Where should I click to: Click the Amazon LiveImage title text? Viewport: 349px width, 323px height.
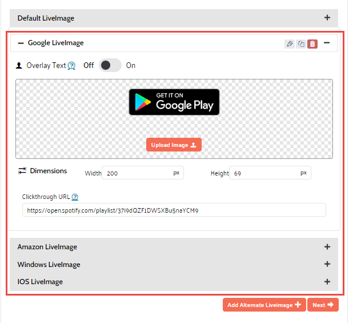[47, 247]
